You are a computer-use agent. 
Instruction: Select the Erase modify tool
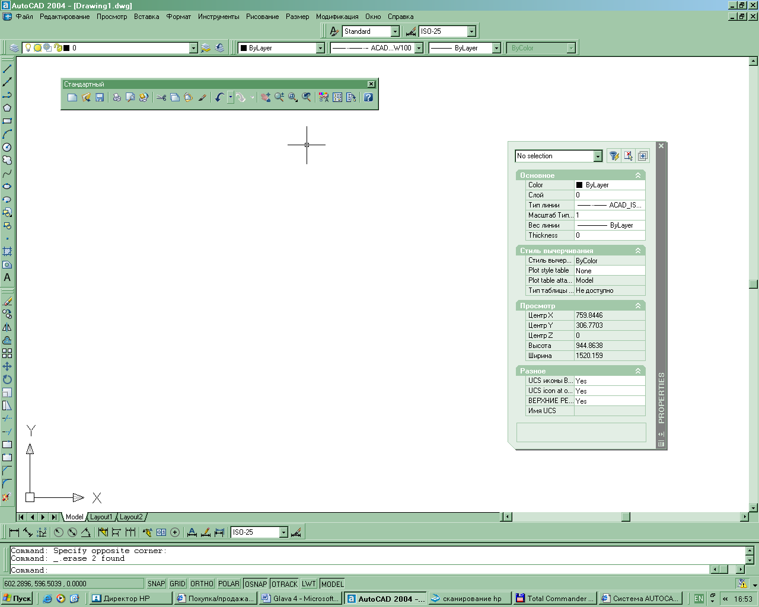tap(7, 301)
